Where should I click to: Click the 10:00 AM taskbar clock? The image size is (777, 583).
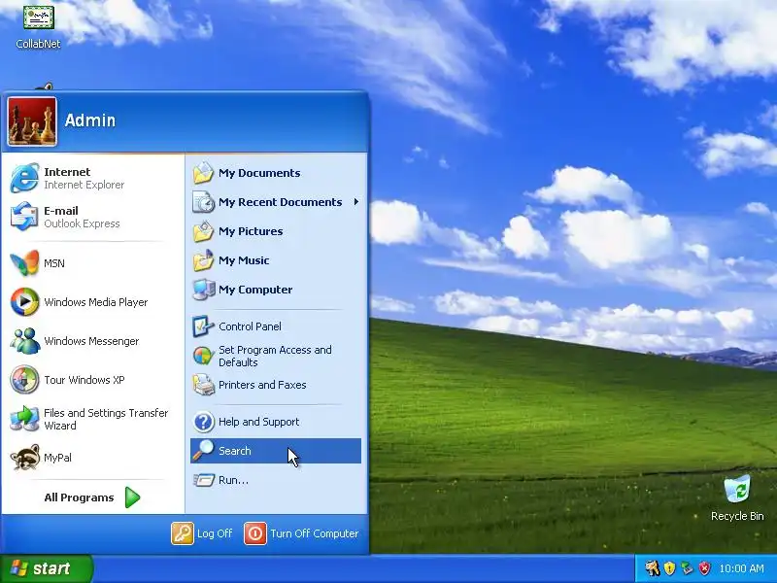pyautogui.click(x=741, y=568)
